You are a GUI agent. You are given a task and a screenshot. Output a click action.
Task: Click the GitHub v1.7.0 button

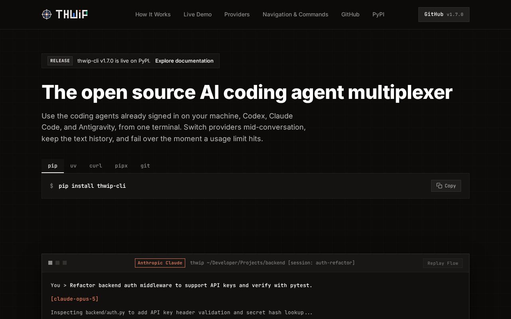point(444,14)
